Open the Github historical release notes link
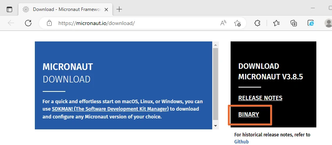This screenshot has width=332, height=145. (242, 141)
